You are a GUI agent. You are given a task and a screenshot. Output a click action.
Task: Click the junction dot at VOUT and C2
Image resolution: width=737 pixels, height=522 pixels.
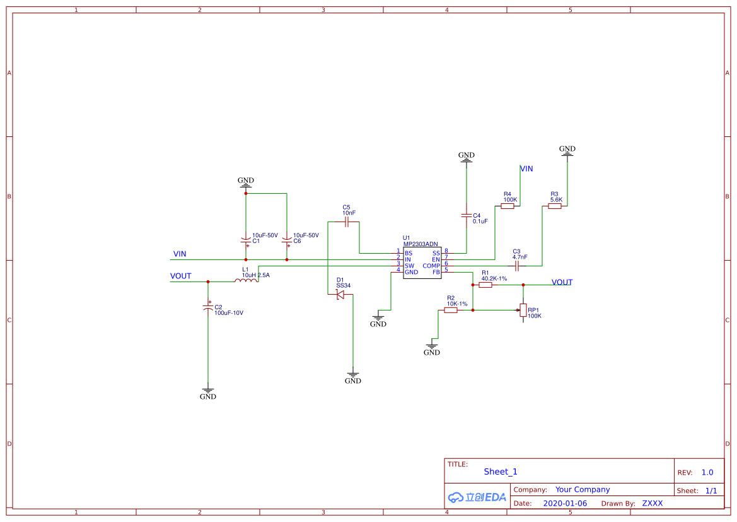(x=208, y=282)
